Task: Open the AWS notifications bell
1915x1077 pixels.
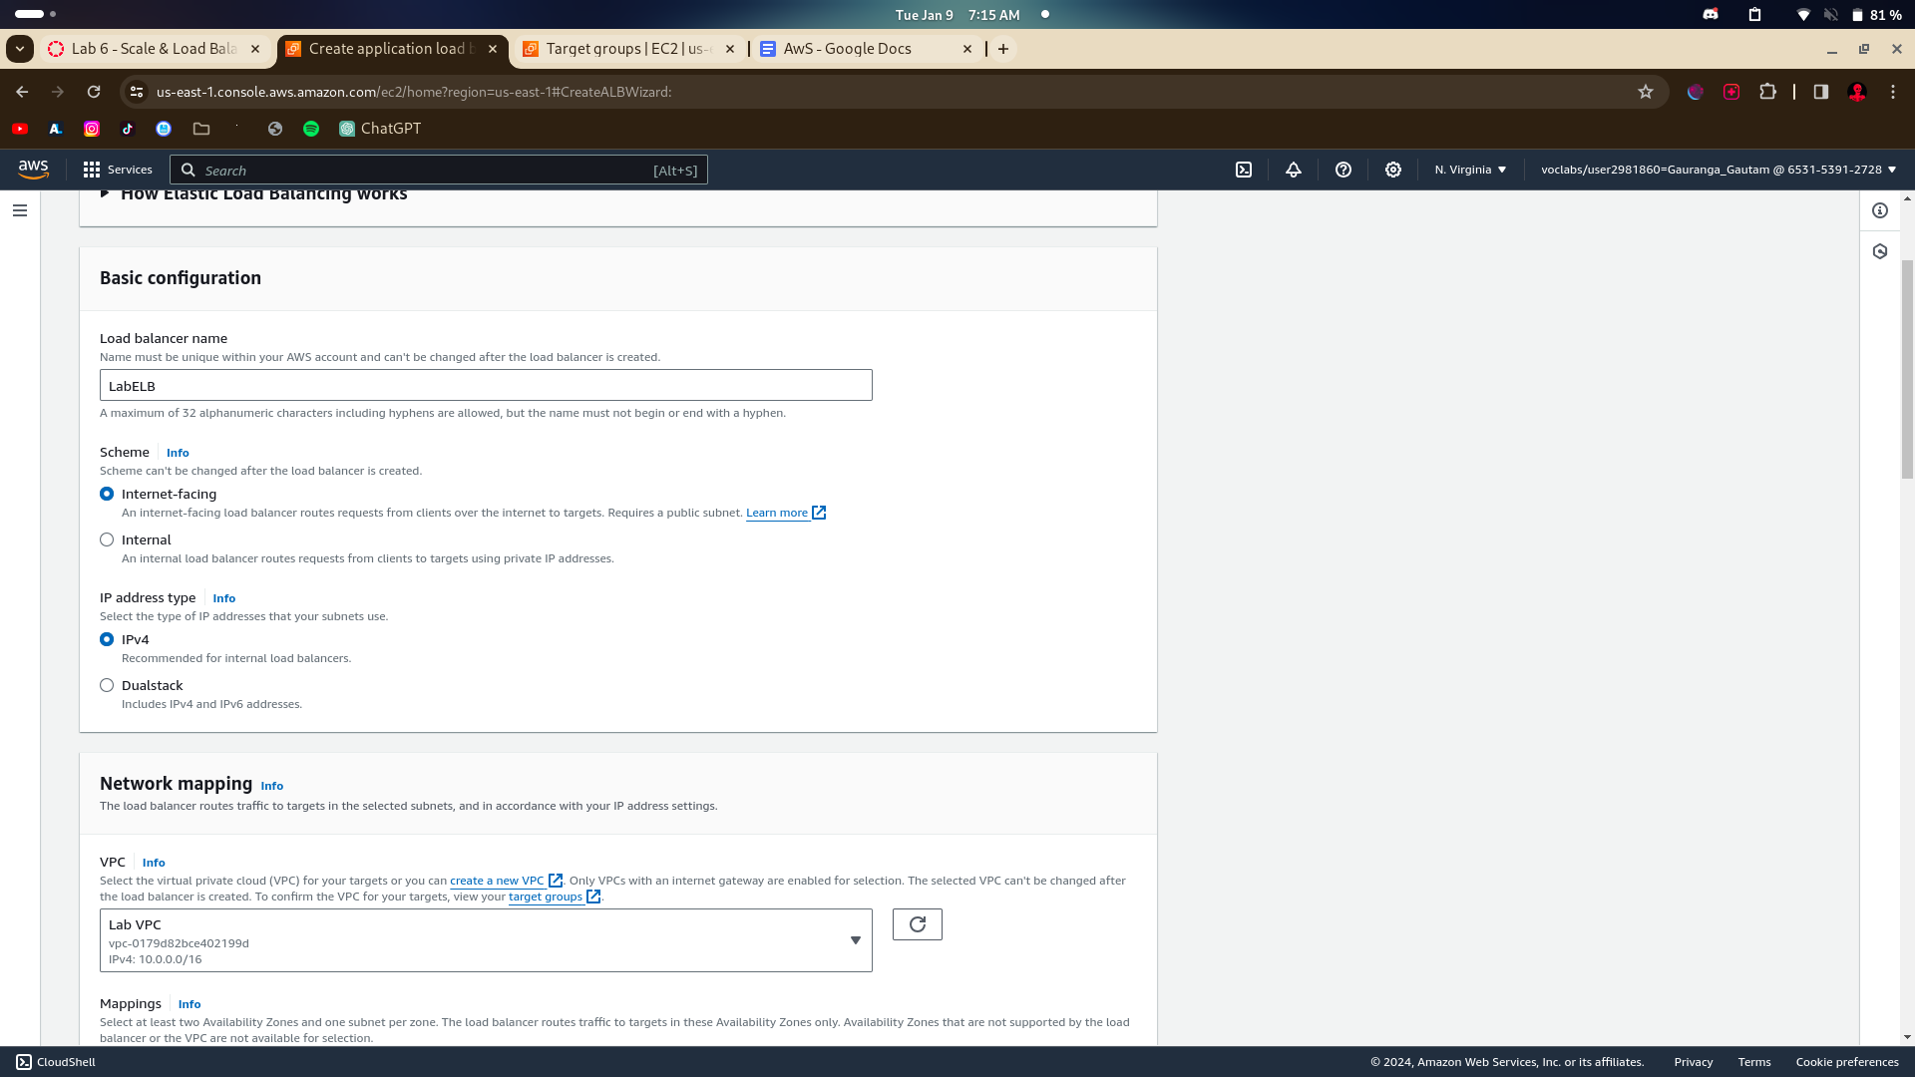Action: [x=1294, y=170]
